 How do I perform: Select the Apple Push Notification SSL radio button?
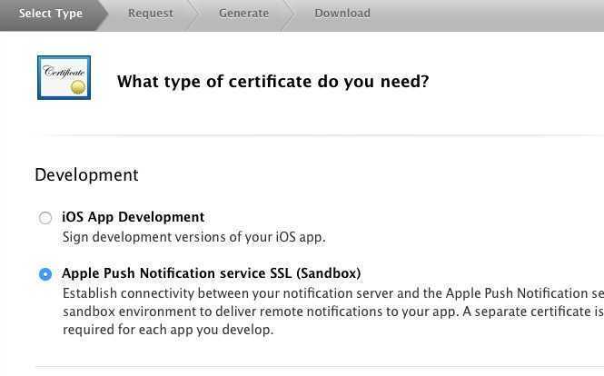(x=45, y=274)
